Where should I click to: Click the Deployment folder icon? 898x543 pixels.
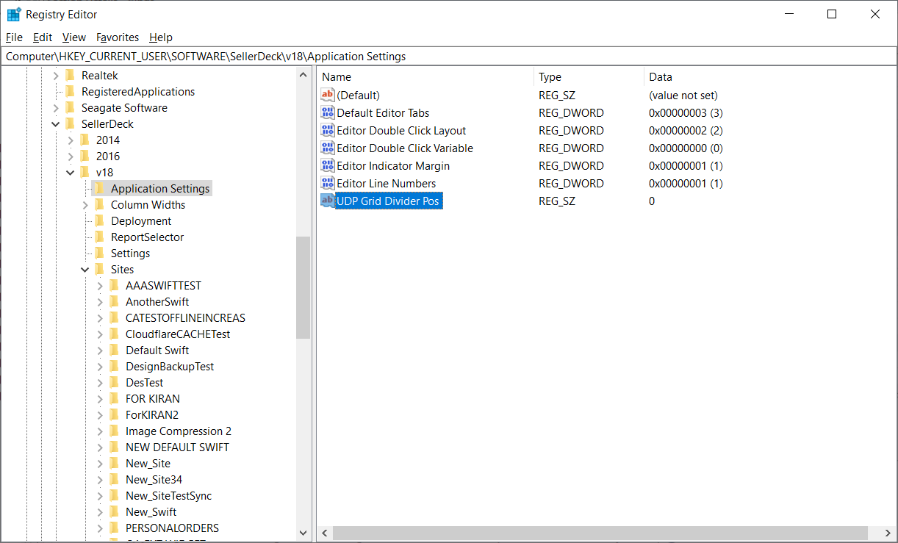(100, 221)
